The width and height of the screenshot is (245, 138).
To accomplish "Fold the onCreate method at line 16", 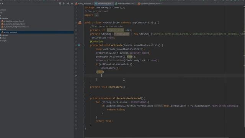I will click(x=83, y=45).
